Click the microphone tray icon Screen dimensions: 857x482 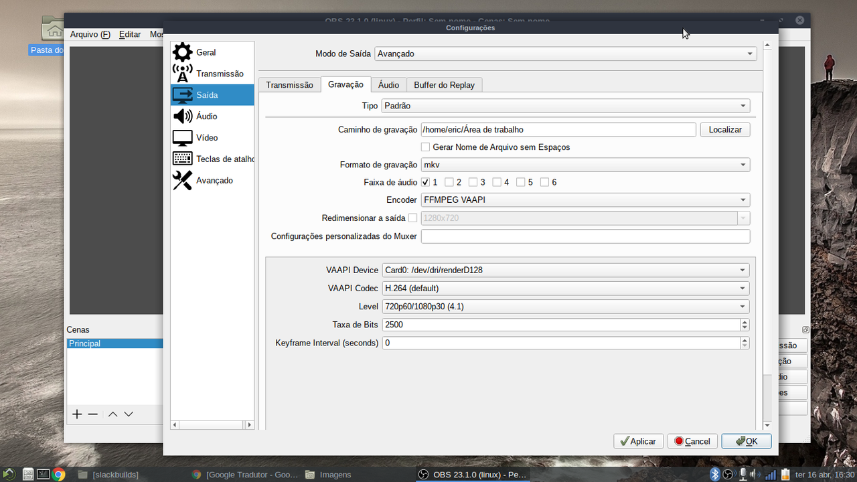point(743,475)
